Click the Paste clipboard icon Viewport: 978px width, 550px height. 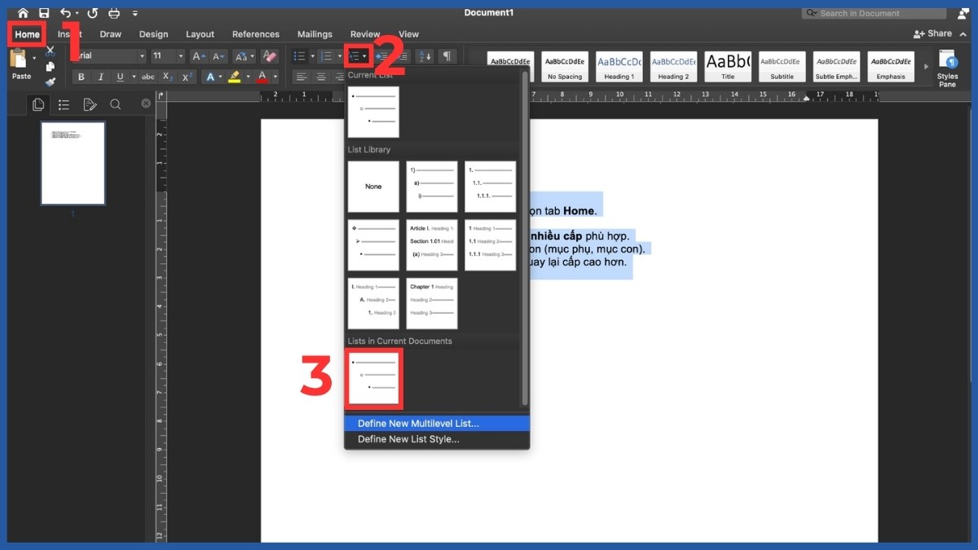click(19, 59)
